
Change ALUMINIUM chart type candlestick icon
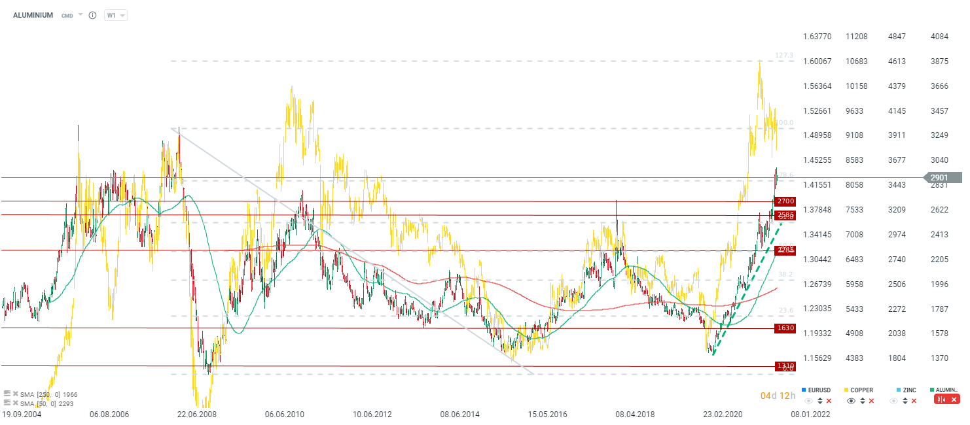[x=941, y=399]
